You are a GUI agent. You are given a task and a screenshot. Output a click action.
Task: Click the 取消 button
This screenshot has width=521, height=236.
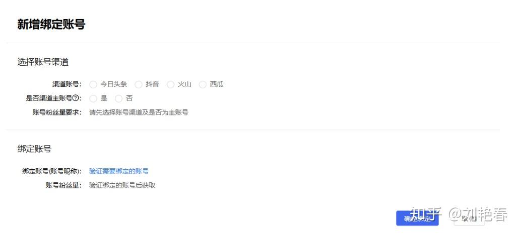click(x=469, y=218)
